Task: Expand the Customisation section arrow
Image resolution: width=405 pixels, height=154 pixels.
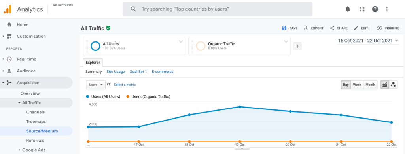Action: (3, 37)
